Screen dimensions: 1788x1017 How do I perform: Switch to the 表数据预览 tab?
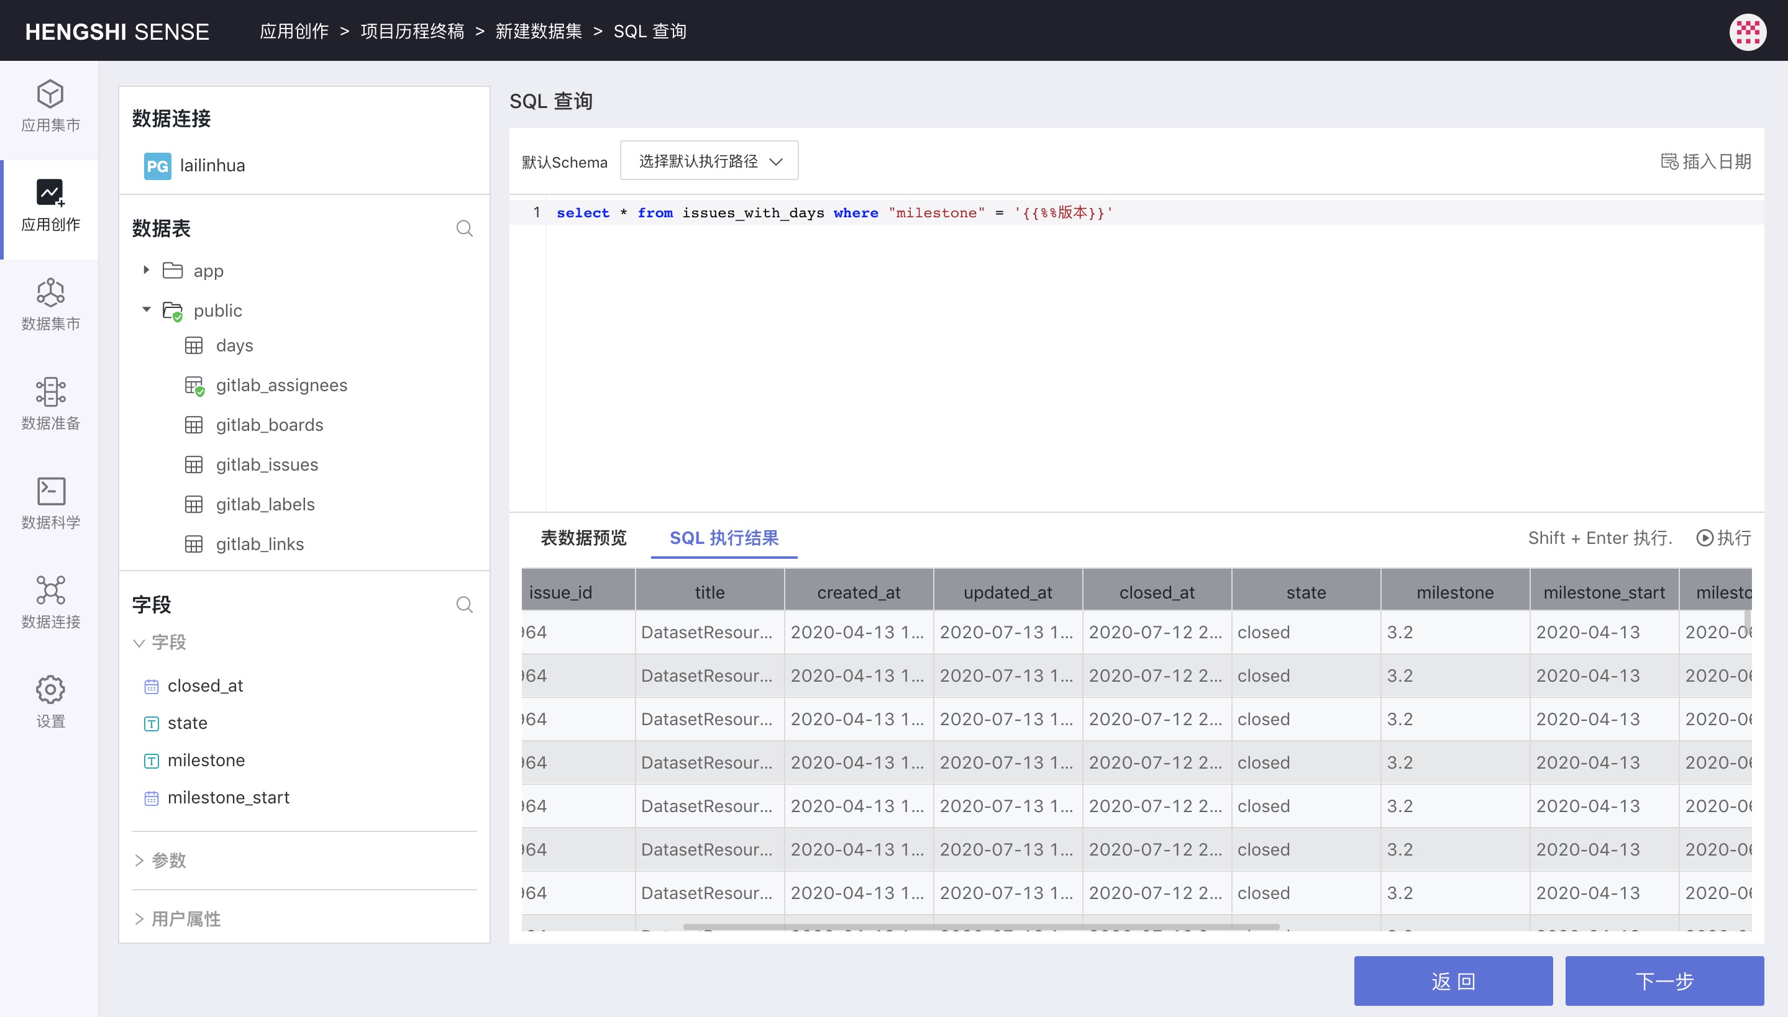(x=583, y=538)
